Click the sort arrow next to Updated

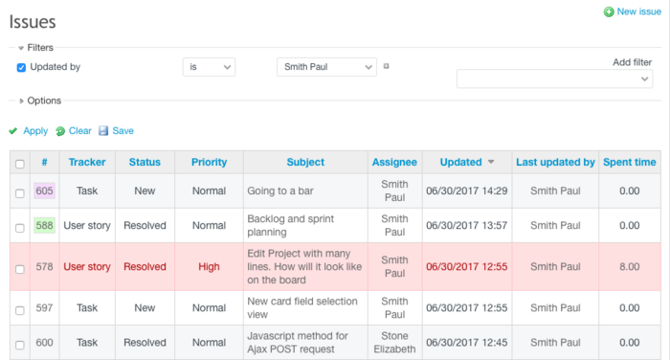[x=491, y=162]
